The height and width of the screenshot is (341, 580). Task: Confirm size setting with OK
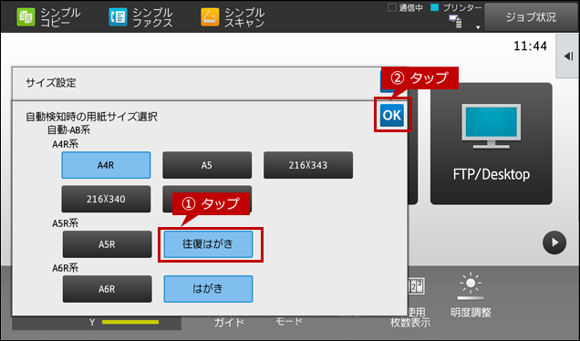point(392,115)
